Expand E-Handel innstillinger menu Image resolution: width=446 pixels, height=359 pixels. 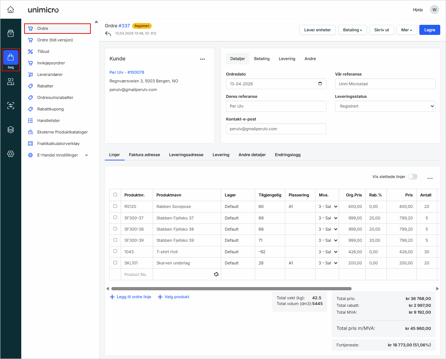tap(86, 155)
